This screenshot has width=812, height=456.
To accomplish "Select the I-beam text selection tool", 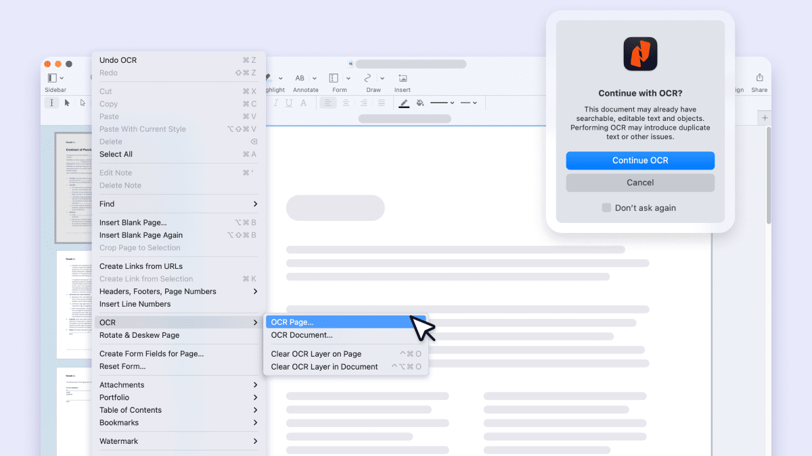I will (52, 103).
